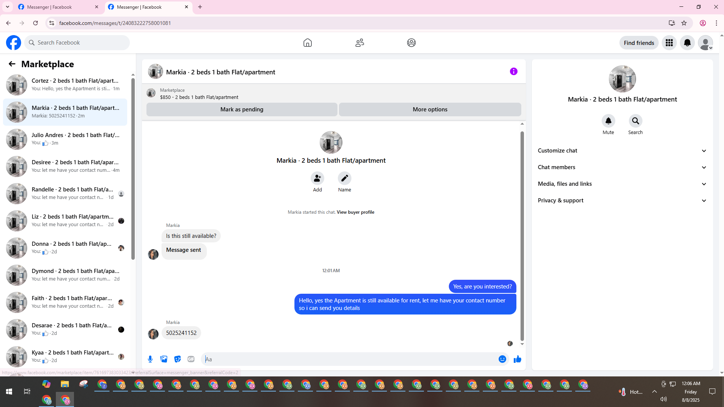724x407 pixels.
Task: Open account profile menu dropdown
Action: [x=706, y=43]
